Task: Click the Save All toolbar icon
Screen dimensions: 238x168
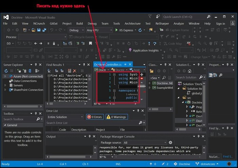Action: (x=44, y=30)
